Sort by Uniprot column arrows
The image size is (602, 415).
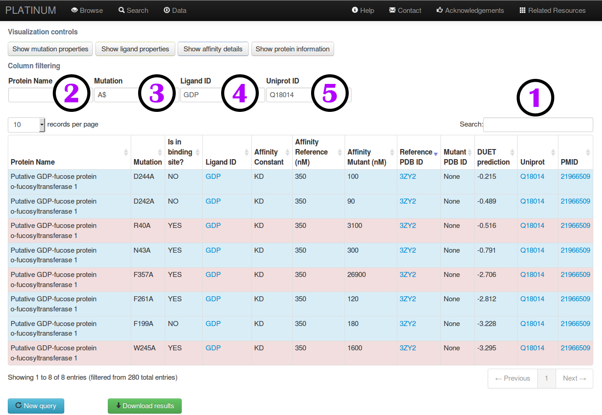(x=553, y=152)
